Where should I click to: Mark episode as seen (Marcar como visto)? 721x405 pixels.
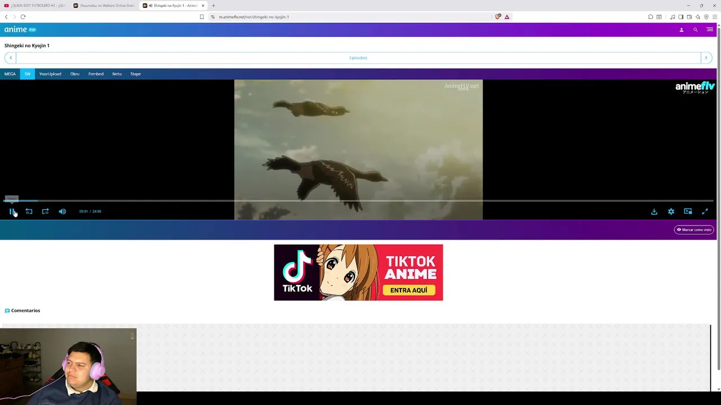coord(694,229)
